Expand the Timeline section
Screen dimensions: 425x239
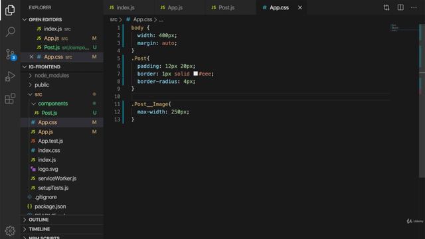pyautogui.click(x=62, y=229)
